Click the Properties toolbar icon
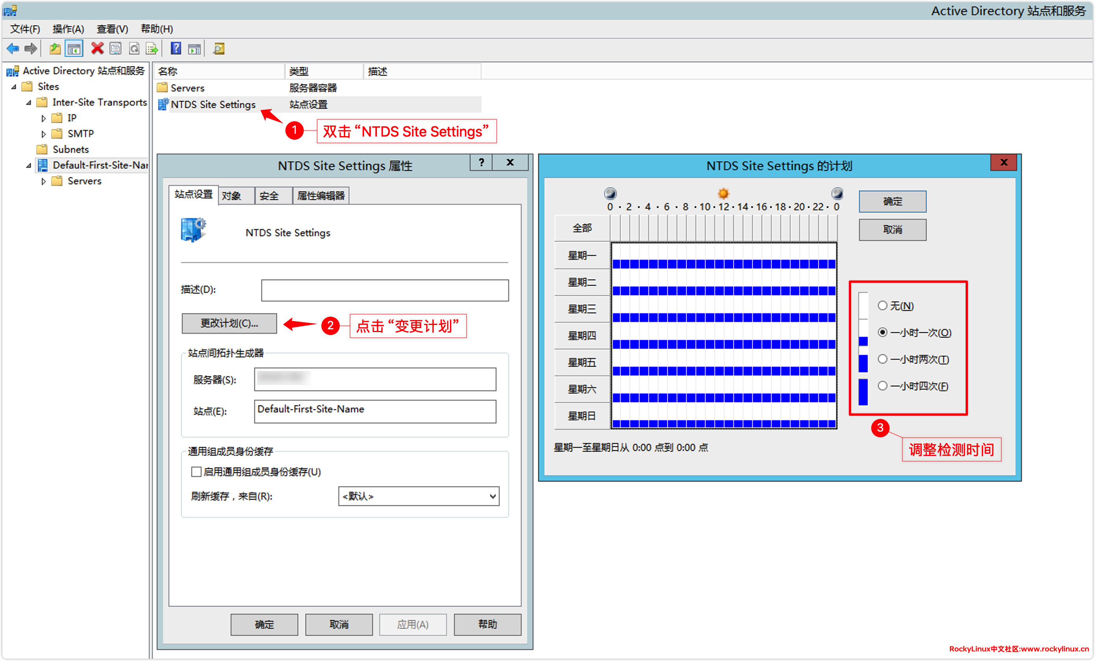 coord(115,48)
